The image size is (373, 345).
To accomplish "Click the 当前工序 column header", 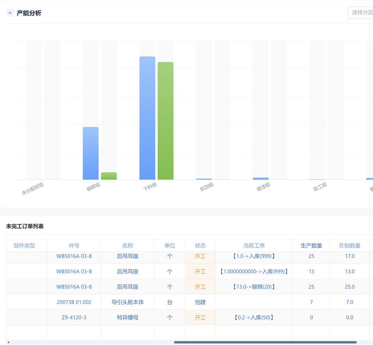I will pyautogui.click(x=254, y=246).
